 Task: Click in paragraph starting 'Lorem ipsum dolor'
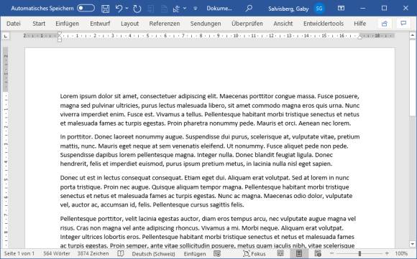click(x=210, y=110)
